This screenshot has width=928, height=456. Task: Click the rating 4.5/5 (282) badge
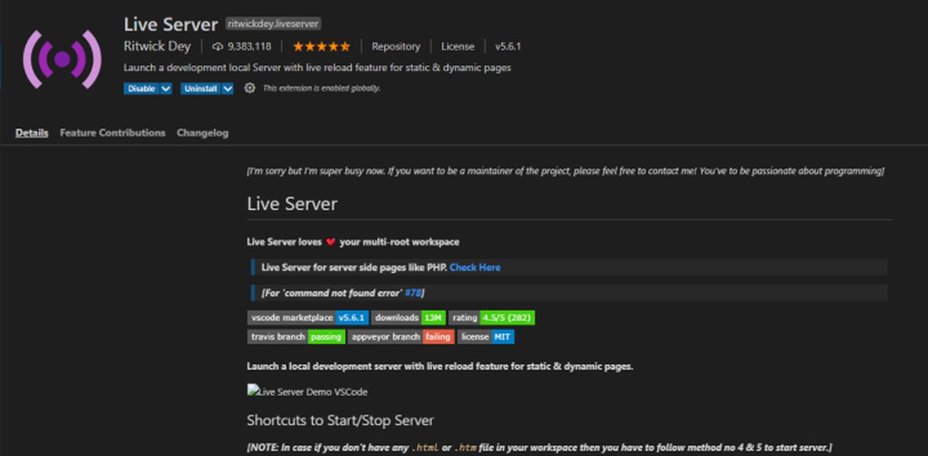(492, 318)
